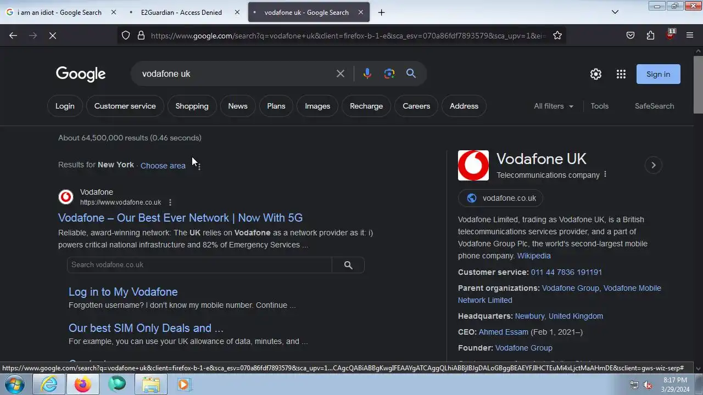Screen dimensions: 703x395
Task: Select the News filter chip
Action: pyautogui.click(x=238, y=106)
